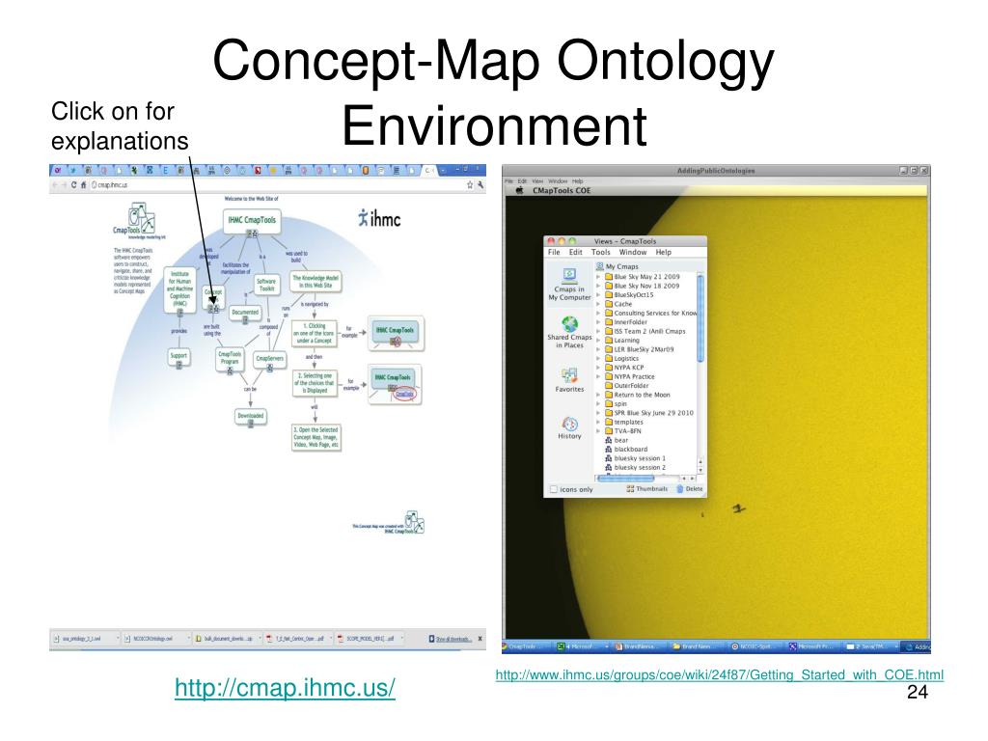This screenshot has height=741, width=988.
Task: Open the SCOPE_MODEL pdf download item
Action: tap(370, 639)
